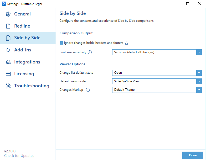Click the Add-Ins plug icon

tap(8, 50)
